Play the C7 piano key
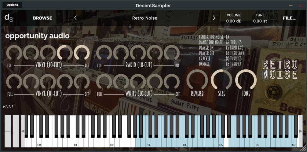 pyautogui.click(x=294, y=143)
